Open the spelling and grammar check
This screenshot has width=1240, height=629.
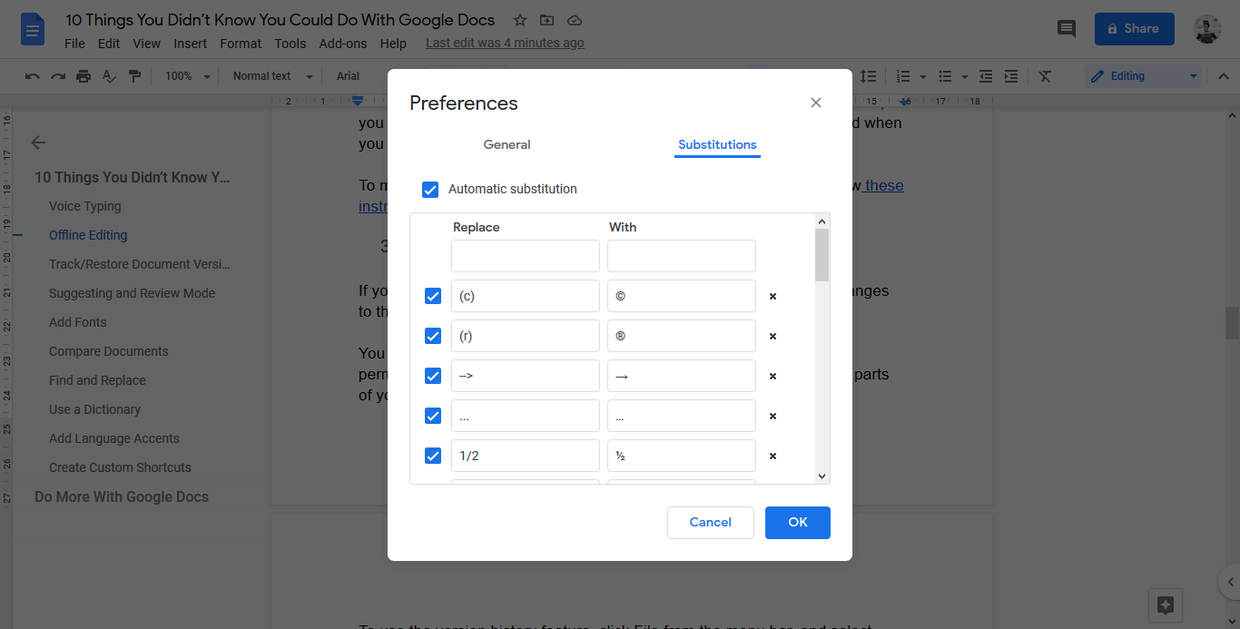pyautogui.click(x=109, y=76)
